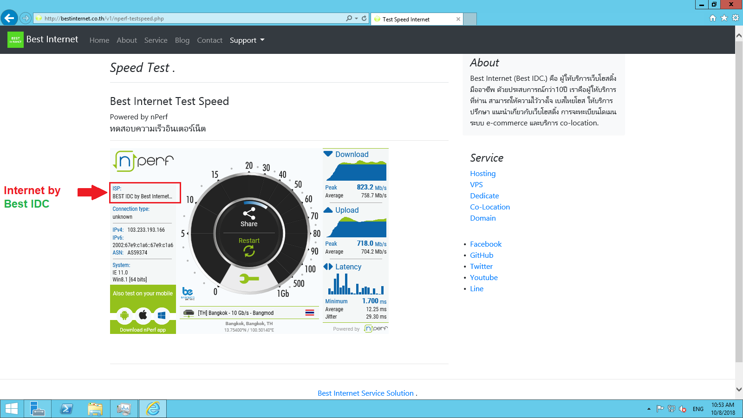
Task: Click the nPerf logo at top left
Action: coord(143,161)
